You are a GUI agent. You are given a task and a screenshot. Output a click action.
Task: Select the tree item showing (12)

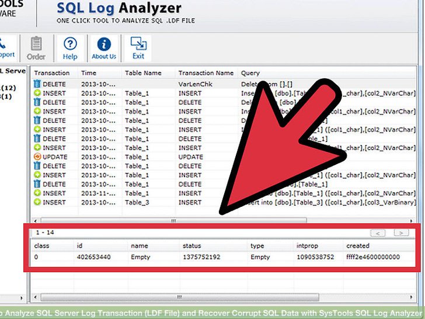[8, 88]
